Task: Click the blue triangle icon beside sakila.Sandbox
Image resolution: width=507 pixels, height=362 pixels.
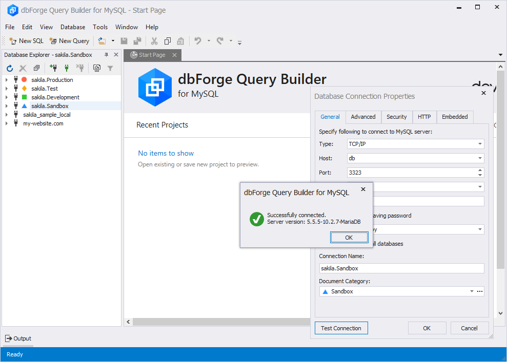Action: tap(24, 105)
